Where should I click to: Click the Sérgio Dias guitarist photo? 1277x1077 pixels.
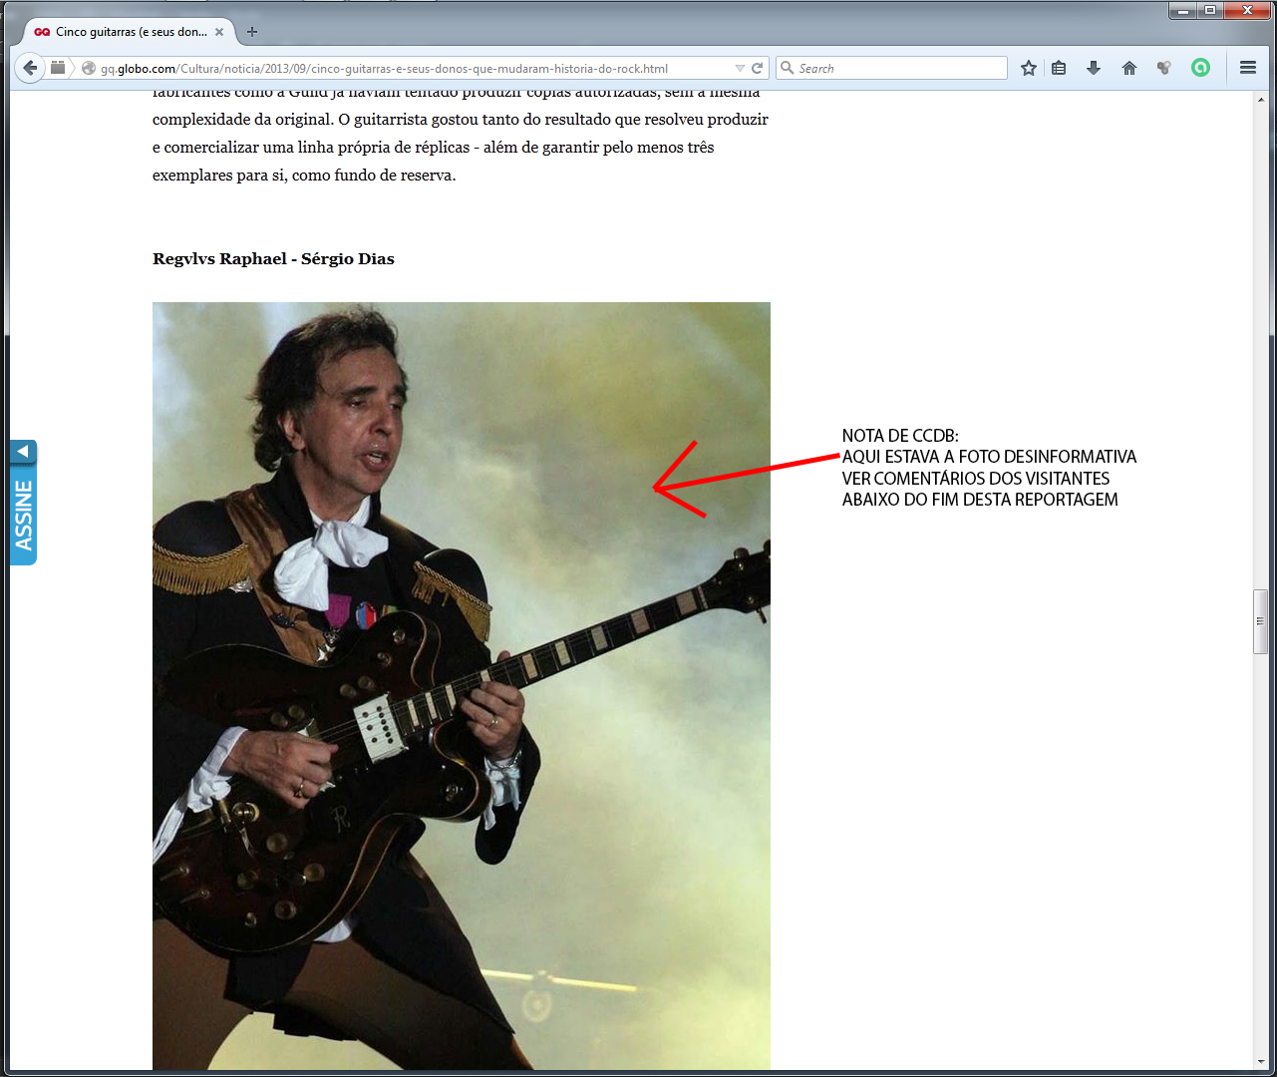(x=461, y=686)
